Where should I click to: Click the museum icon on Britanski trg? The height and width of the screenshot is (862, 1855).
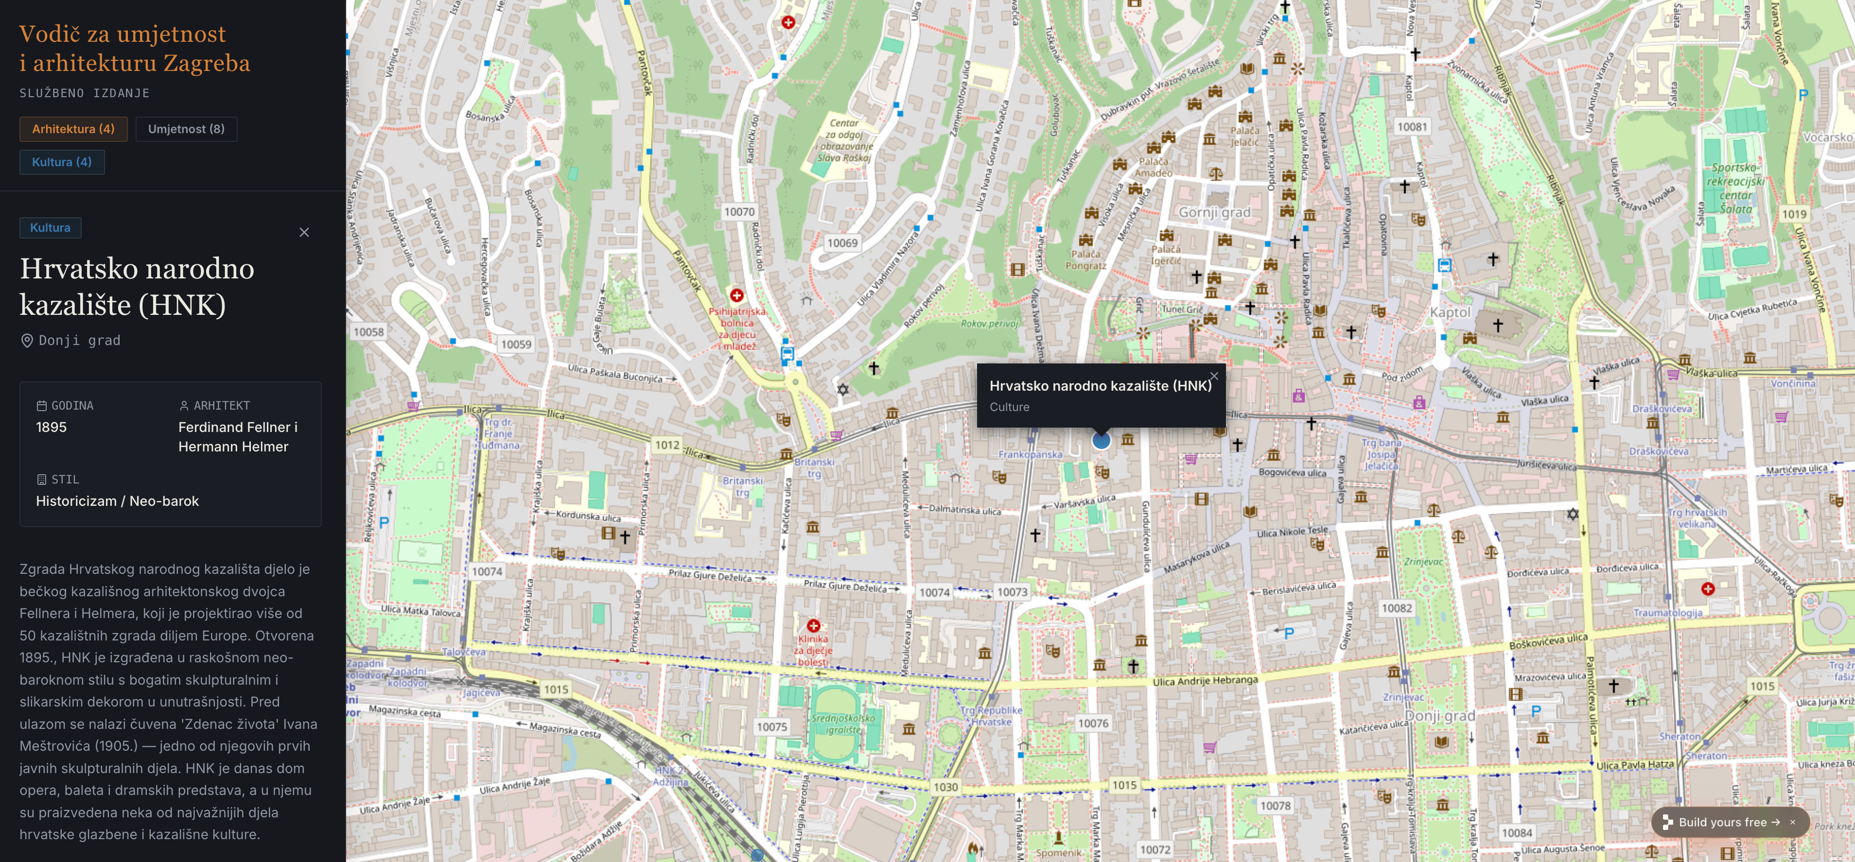tap(787, 454)
